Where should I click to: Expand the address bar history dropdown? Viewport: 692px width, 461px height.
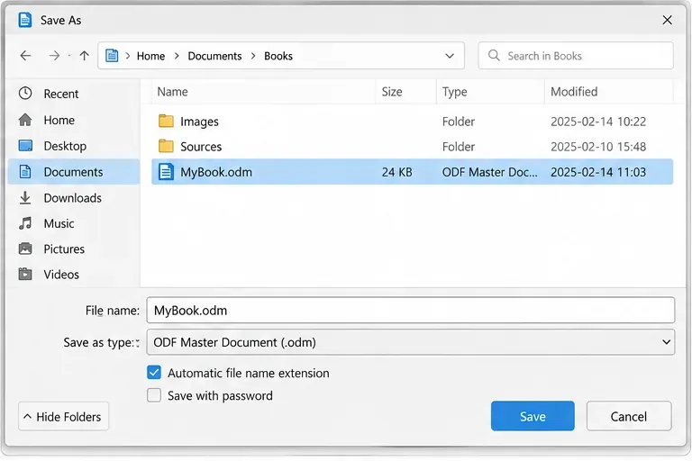click(450, 56)
